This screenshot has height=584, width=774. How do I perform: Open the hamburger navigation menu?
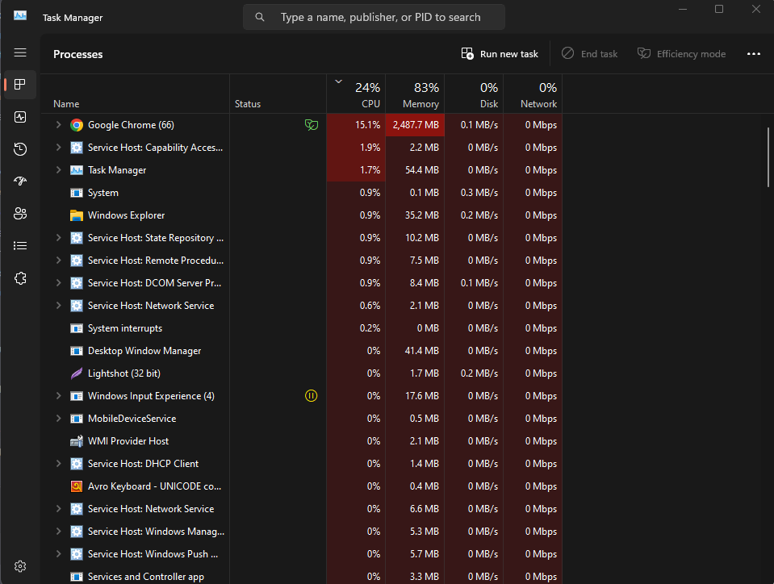[x=20, y=52]
